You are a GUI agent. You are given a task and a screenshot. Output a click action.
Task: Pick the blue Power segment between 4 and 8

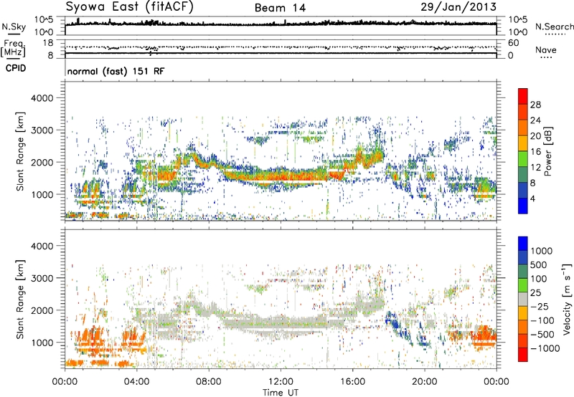523,190
